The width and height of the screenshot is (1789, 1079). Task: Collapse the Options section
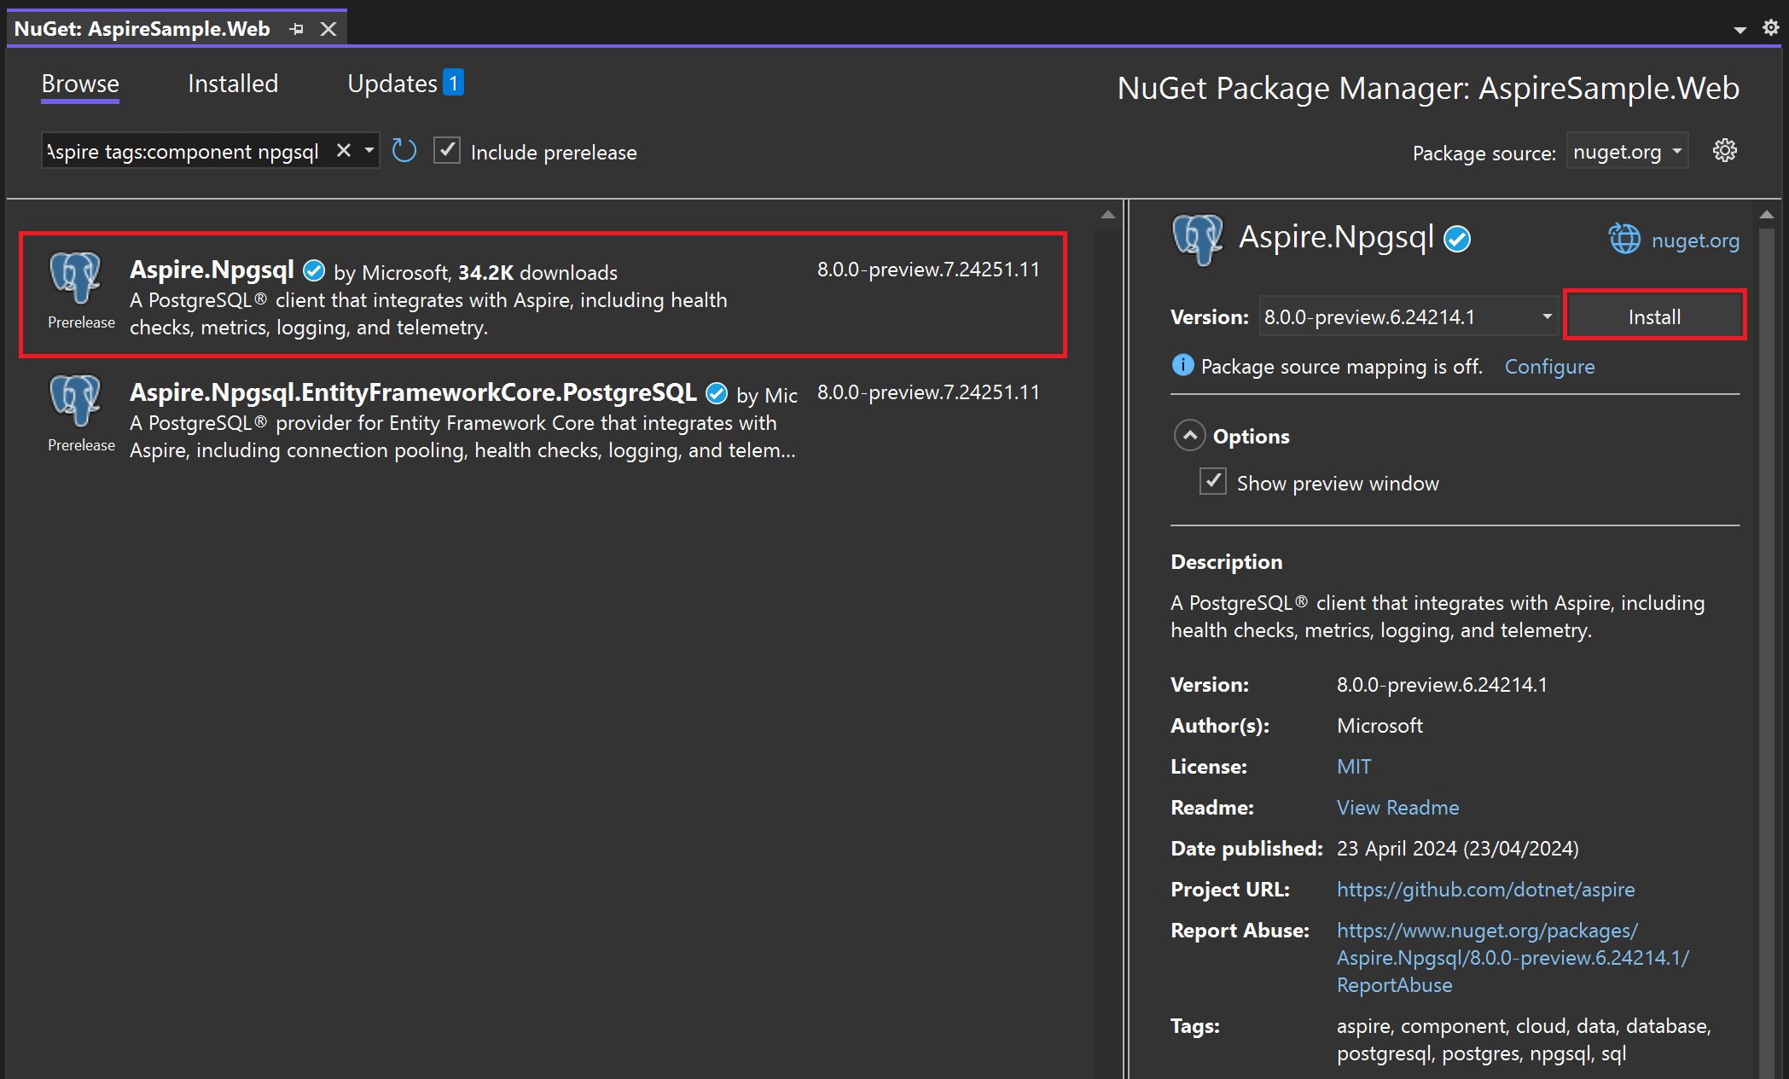tap(1189, 436)
